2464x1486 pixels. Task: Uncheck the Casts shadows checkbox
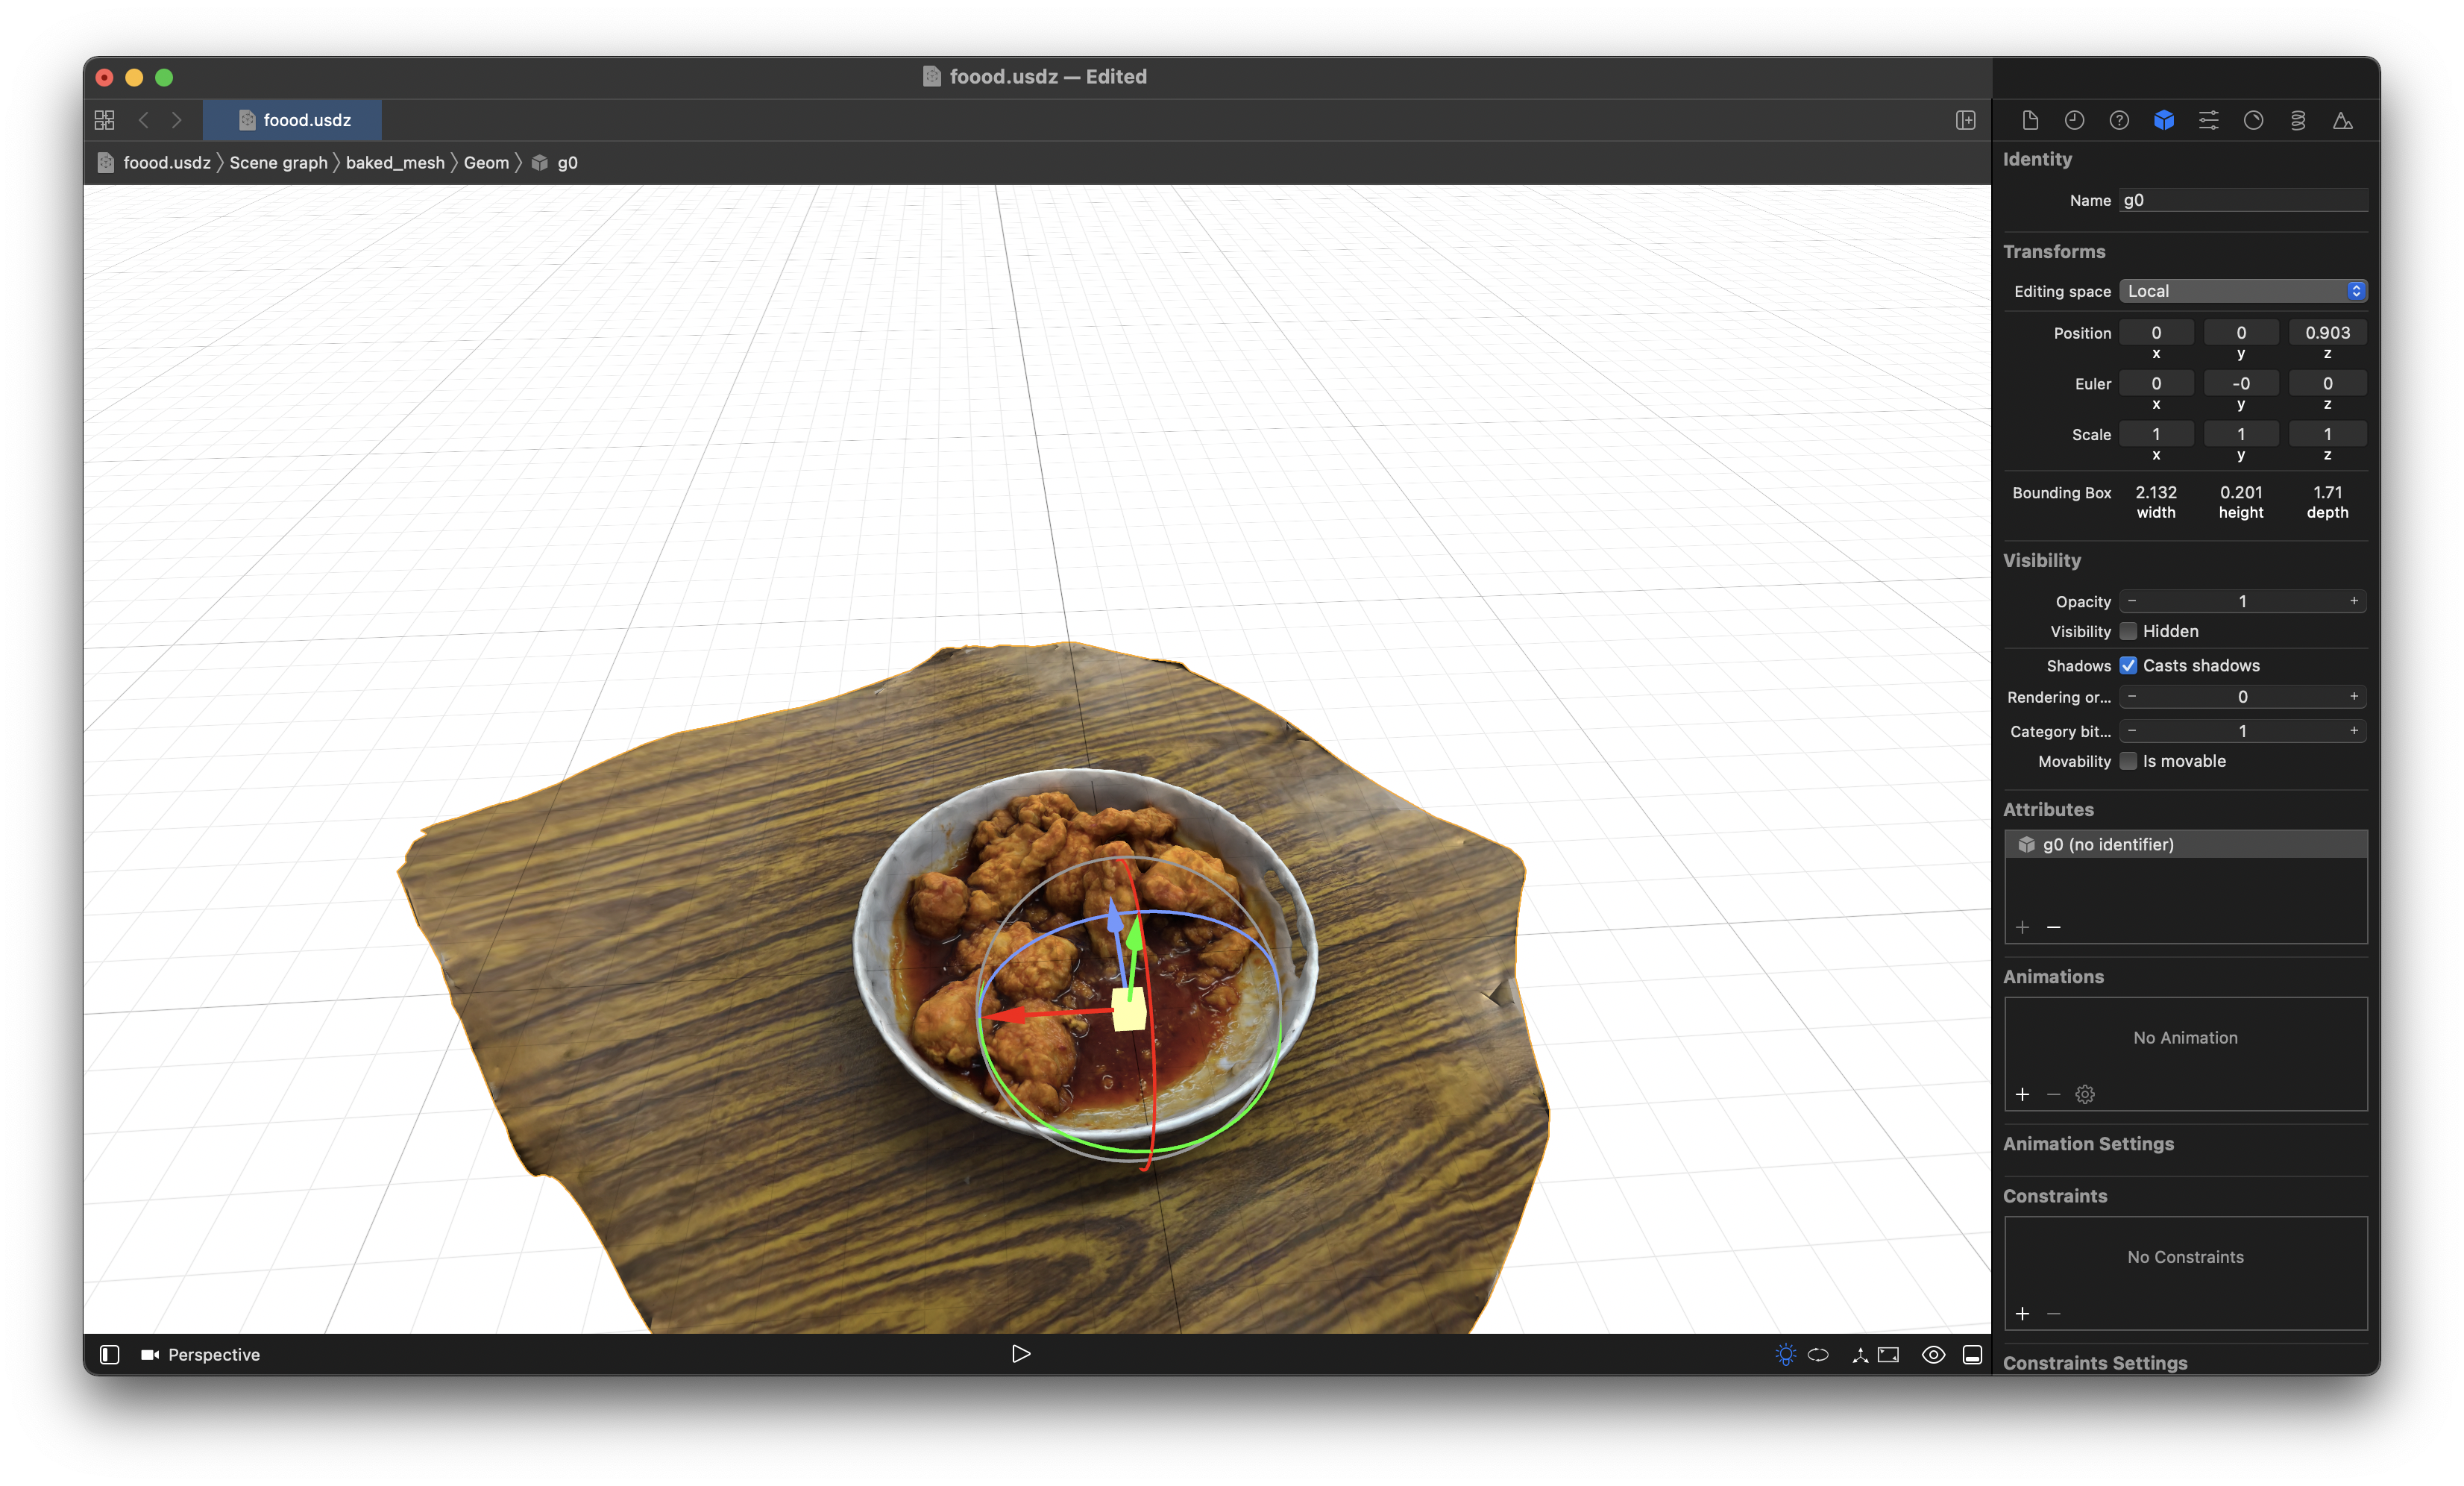(x=2128, y=665)
